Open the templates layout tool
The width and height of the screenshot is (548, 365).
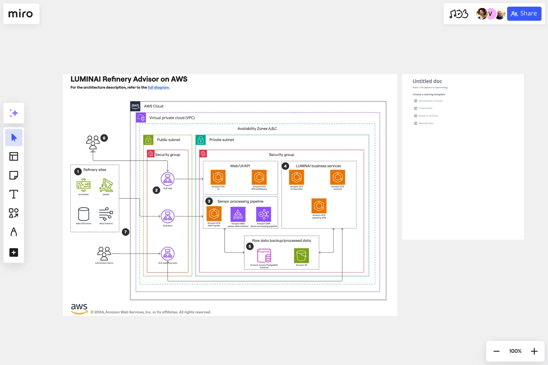(x=14, y=156)
